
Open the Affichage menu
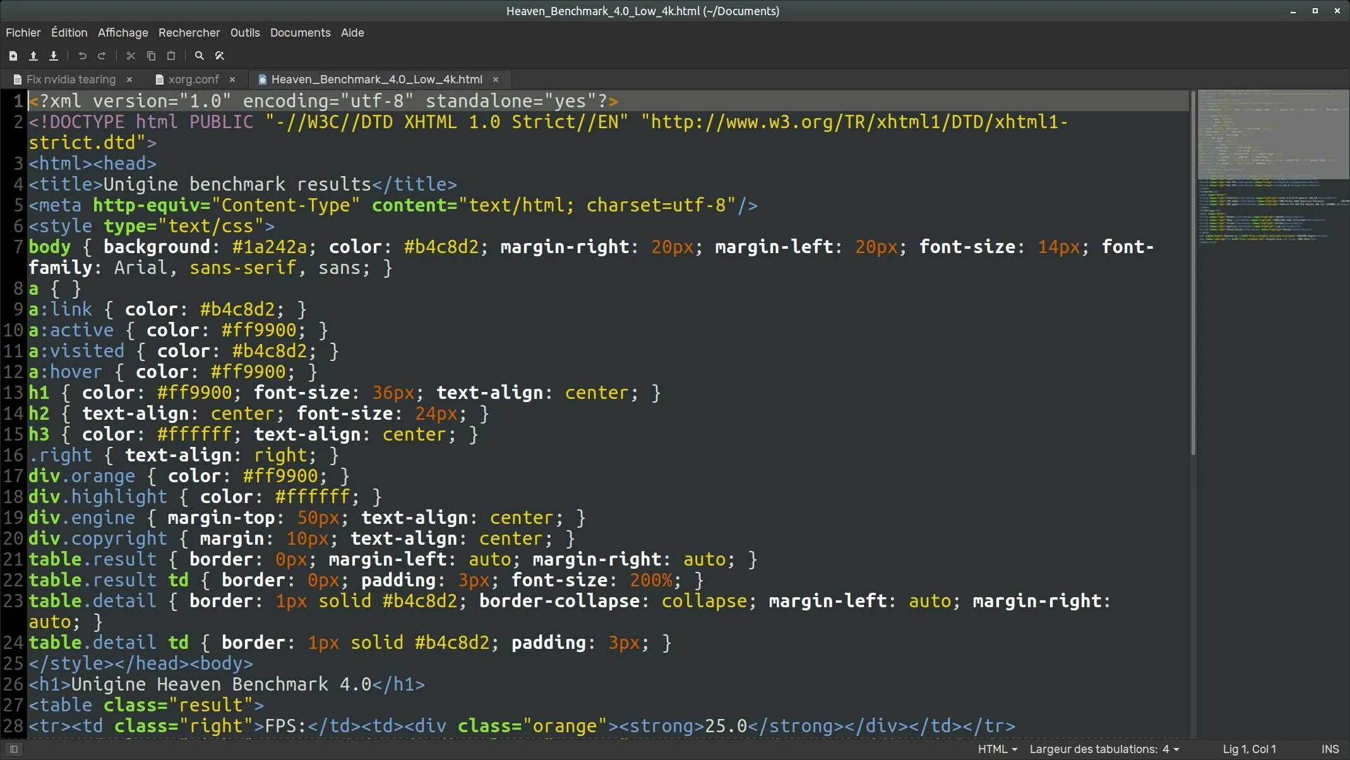click(122, 33)
